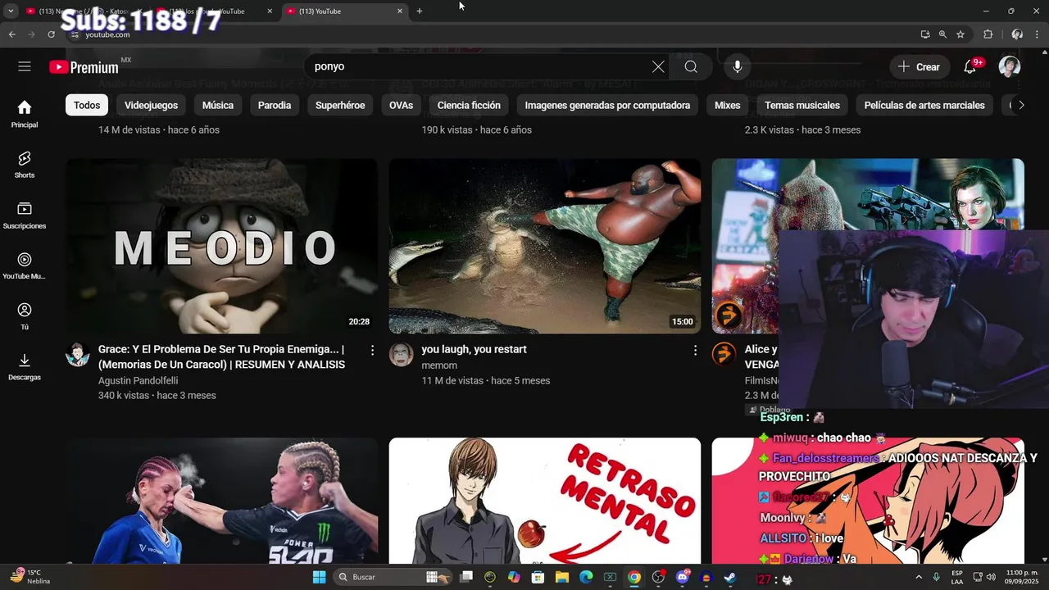
Task: Open Descargas in sidebar
Action: click(x=25, y=366)
